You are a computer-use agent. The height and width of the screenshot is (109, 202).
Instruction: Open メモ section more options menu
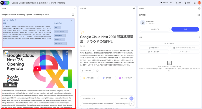point(199,37)
